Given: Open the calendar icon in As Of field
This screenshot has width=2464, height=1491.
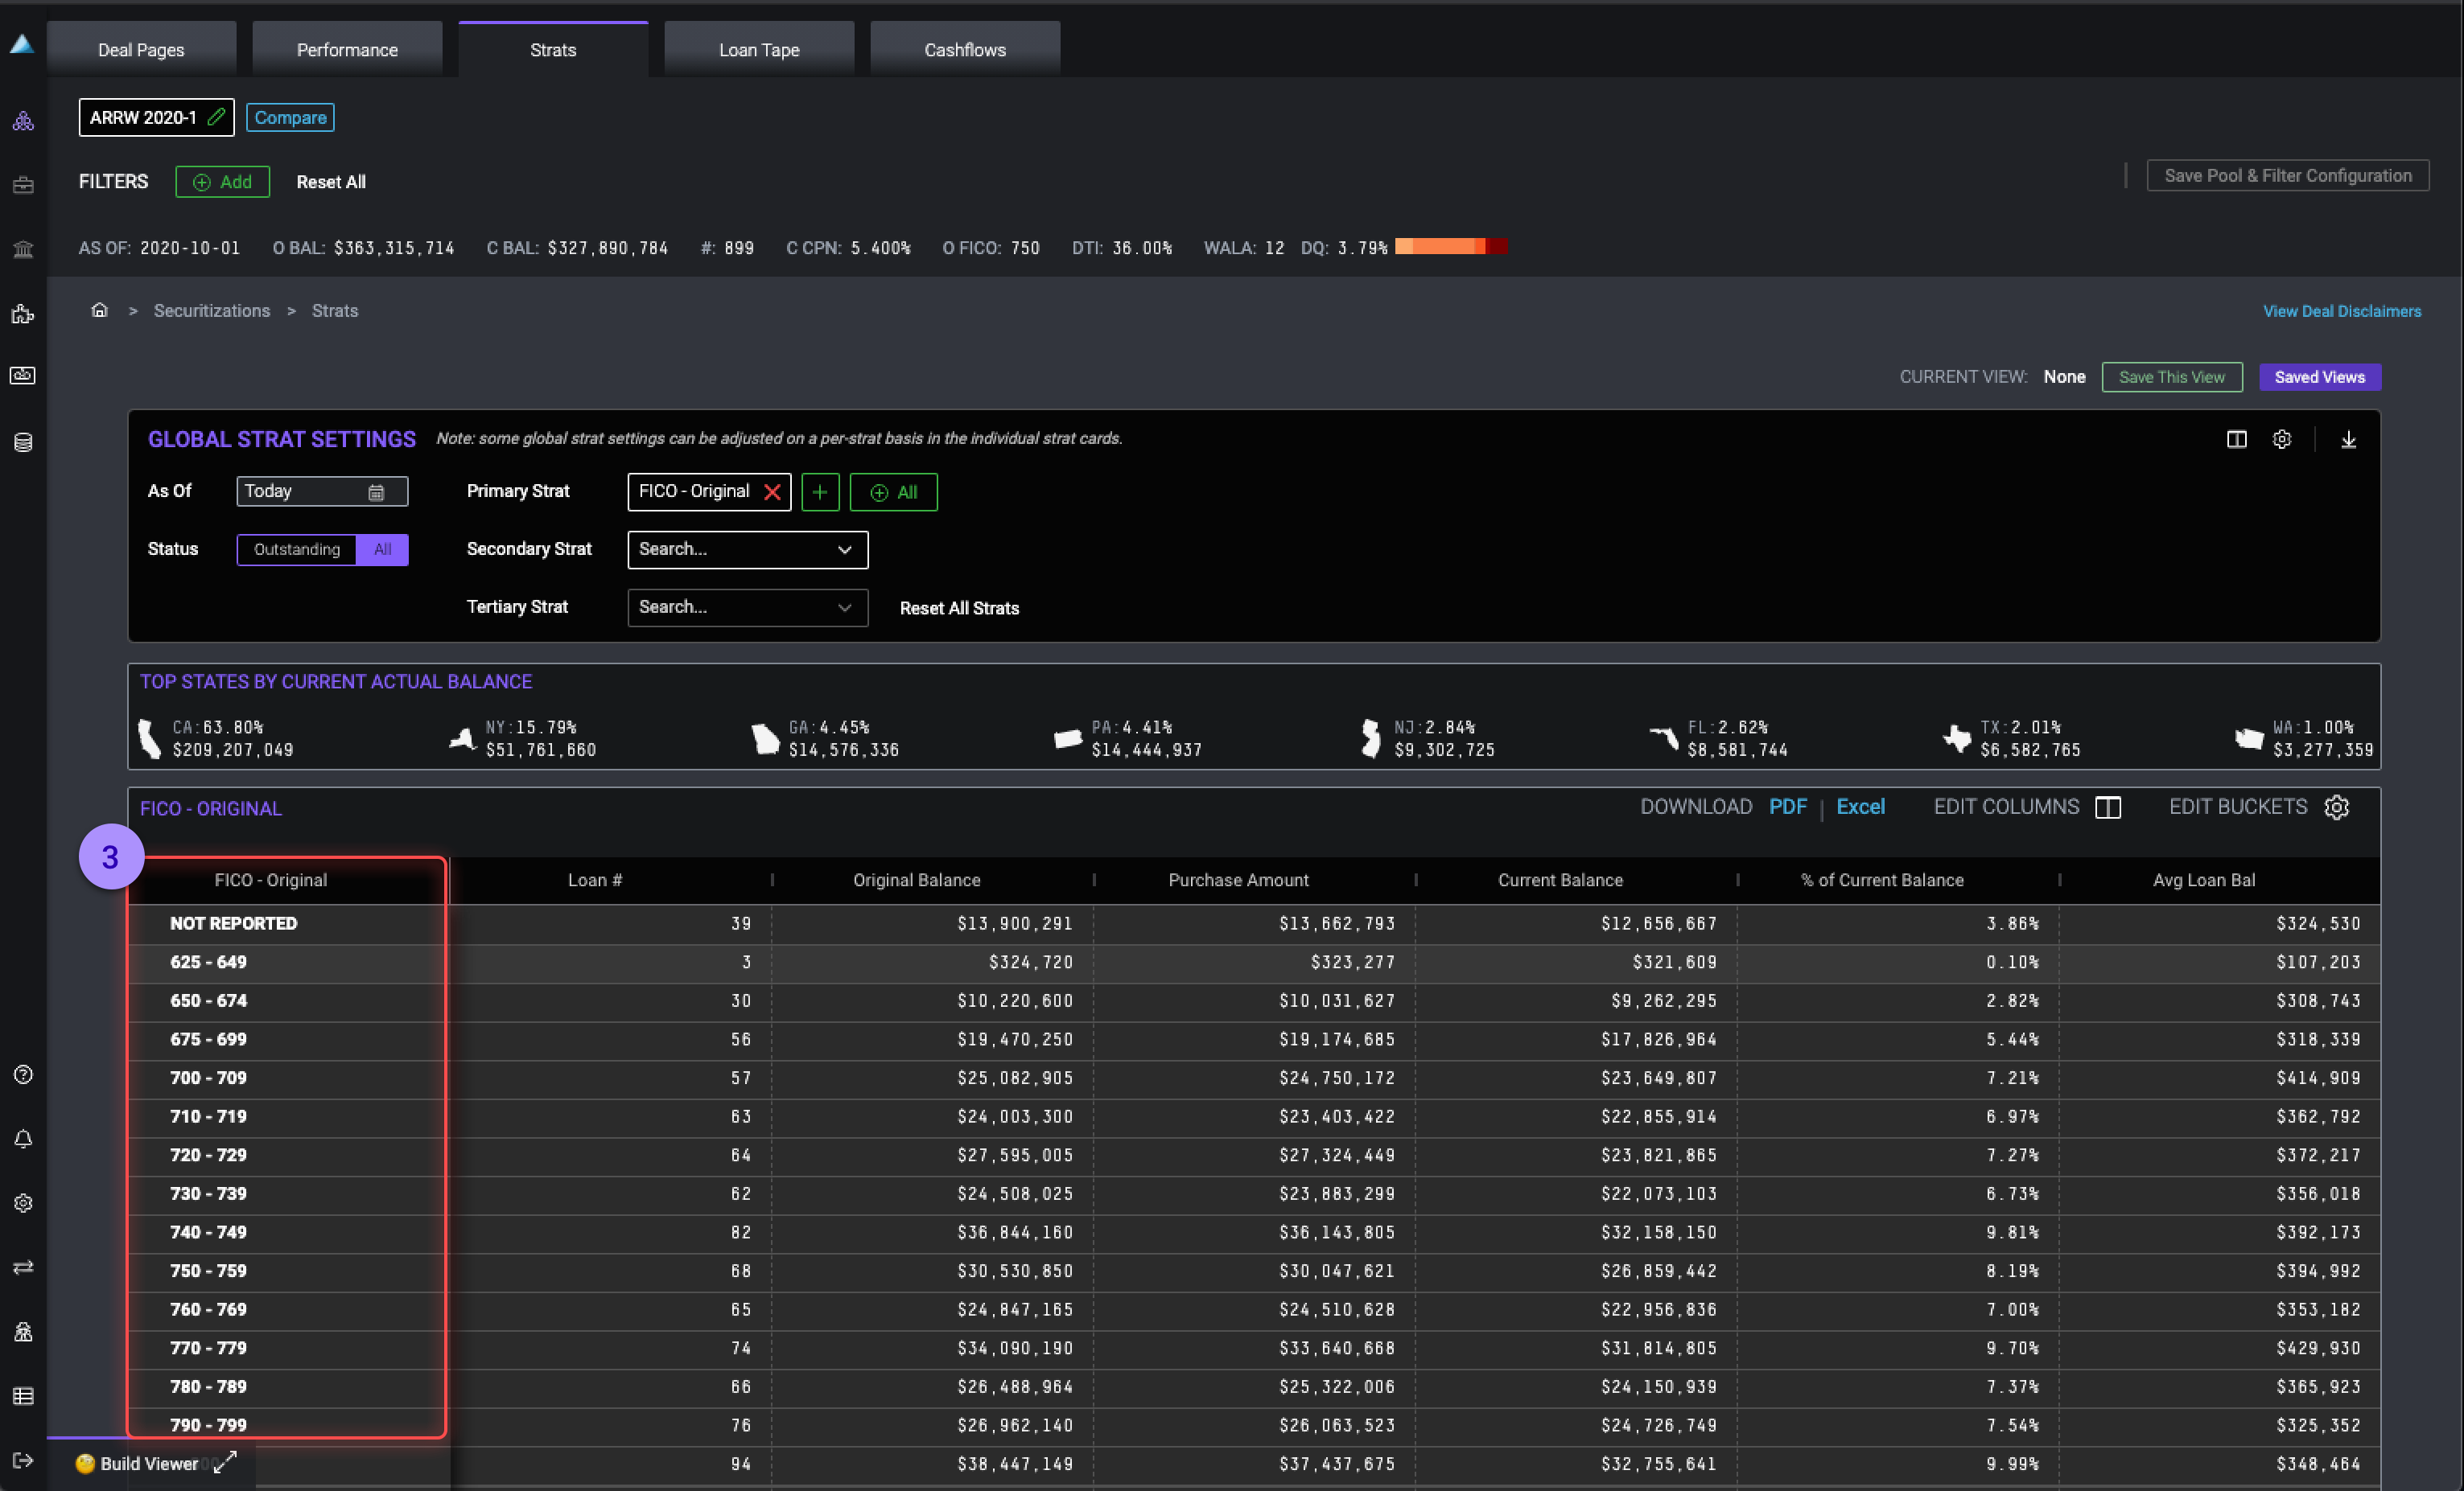Looking at the screenshot, I should pos(376,491).
